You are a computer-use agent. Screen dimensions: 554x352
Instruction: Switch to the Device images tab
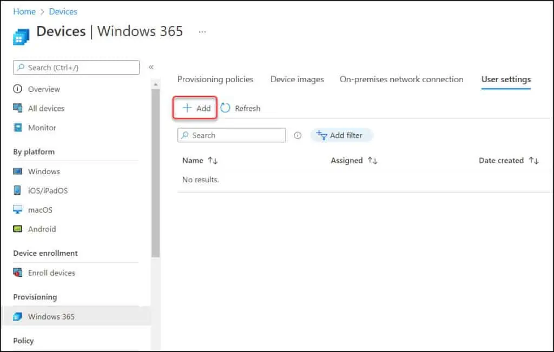[297, 79]
